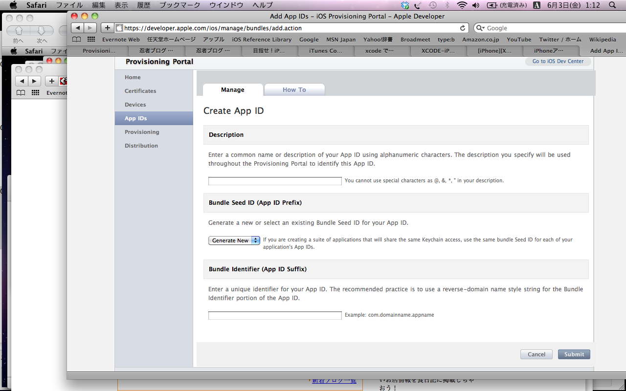Open Certificates in the portal sidebar
Viewport: 626px width, 391px height.
(140, 91)
